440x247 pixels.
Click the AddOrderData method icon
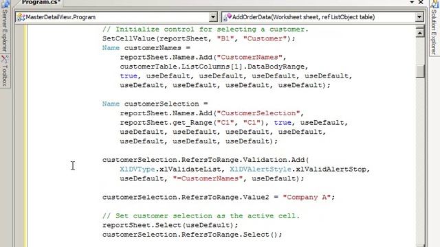point(227,17)
